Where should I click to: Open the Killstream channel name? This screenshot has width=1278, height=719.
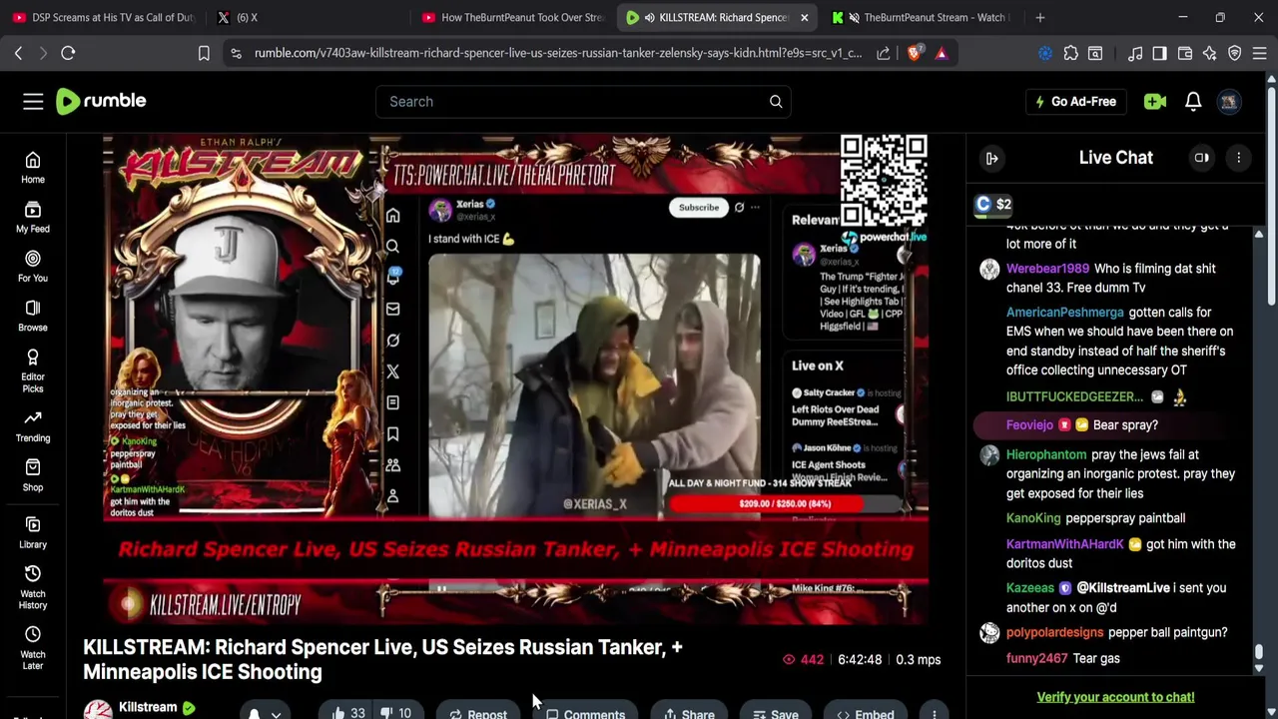tap(148, 707)
